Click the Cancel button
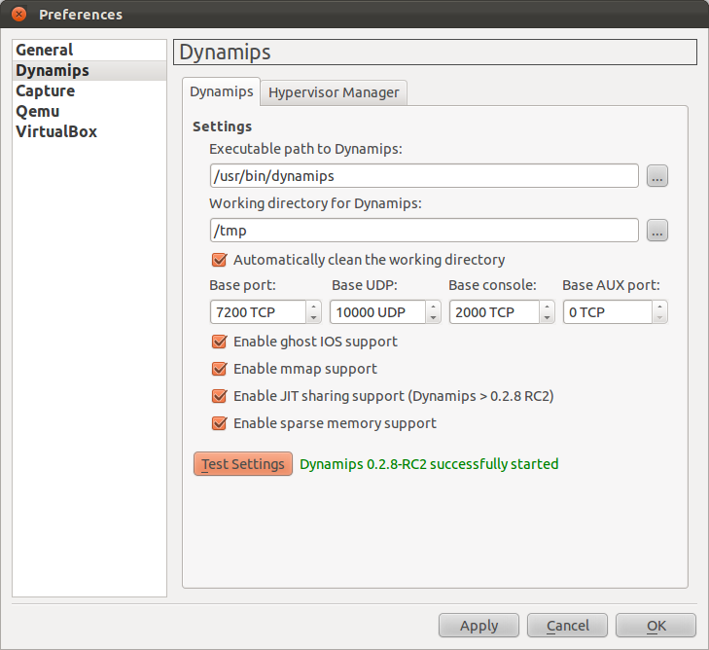Viewport: 709px width, 650px height. [567, 626]
